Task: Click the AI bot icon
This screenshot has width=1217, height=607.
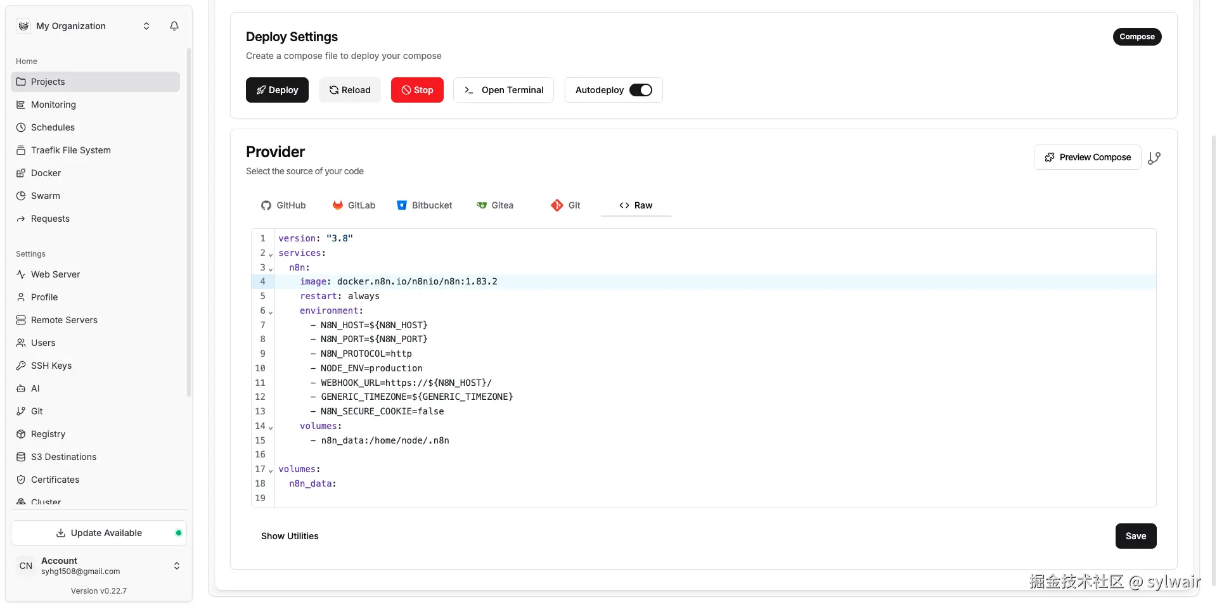Action: (x=21, y=388)
